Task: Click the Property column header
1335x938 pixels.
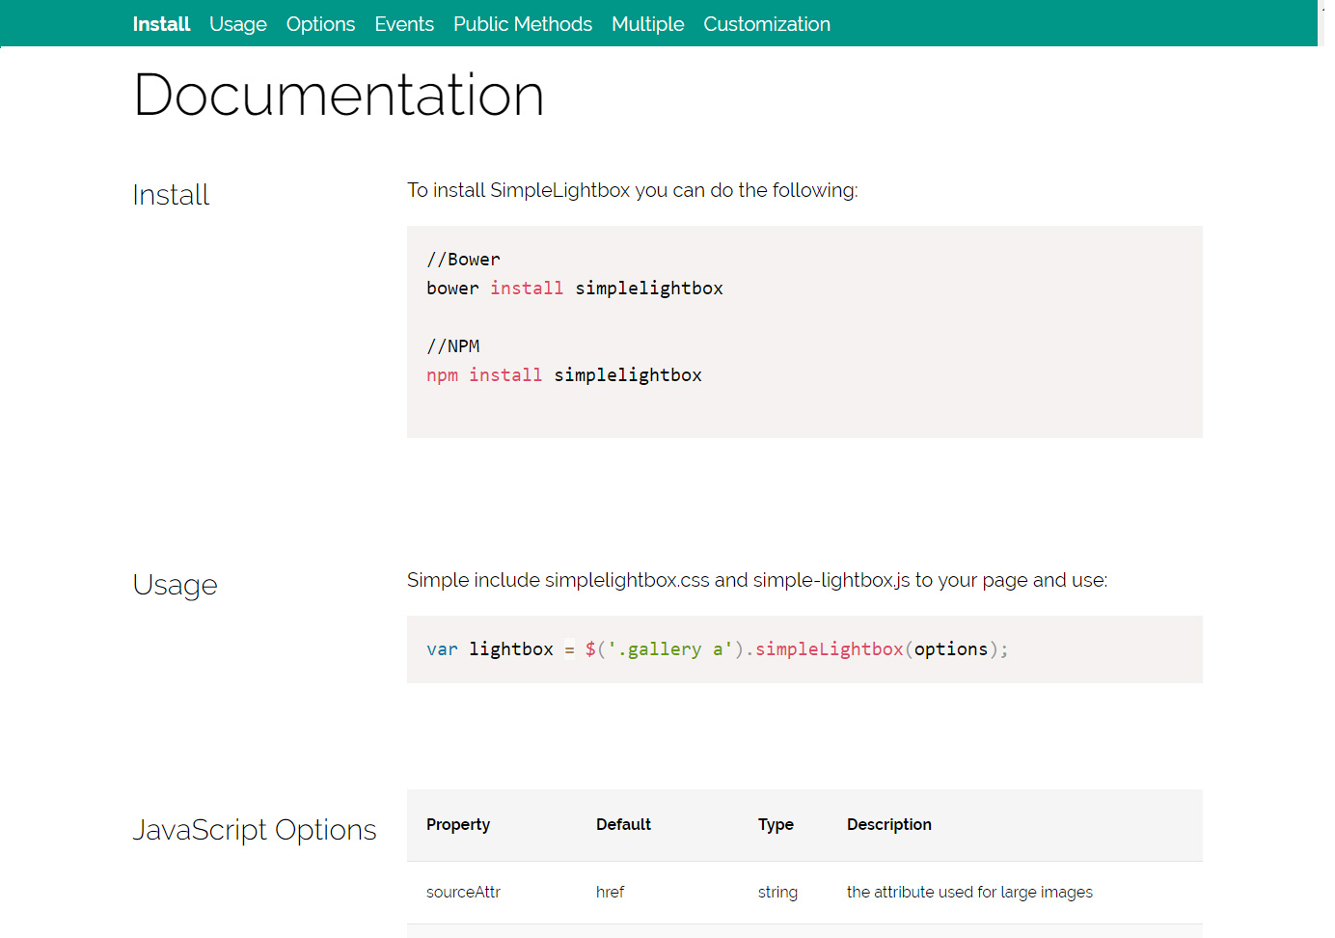Action: pyautogui.click(x=458, y=825)
